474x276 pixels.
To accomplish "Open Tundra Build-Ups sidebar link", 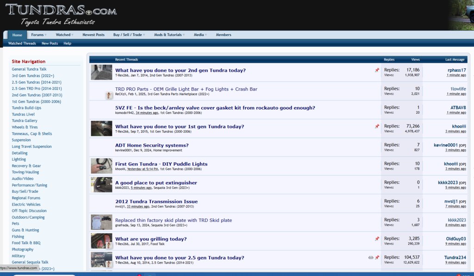I will (26, 108).
